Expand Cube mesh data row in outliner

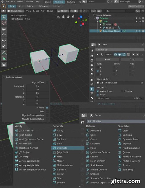tap(101, 24)
